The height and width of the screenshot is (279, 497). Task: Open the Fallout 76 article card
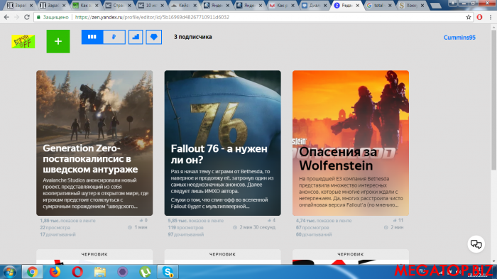(x=222, y=143)
